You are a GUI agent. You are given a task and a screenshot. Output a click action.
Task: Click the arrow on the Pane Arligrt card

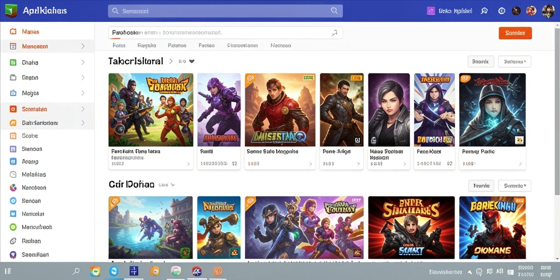coord(359,164)
